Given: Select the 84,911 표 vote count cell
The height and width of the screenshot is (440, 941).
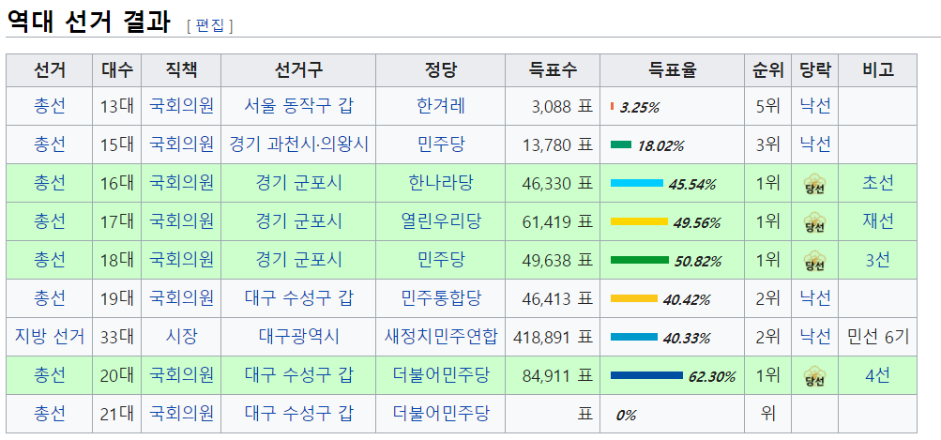Looking at the screenshot, I should (x=553, y=375).
